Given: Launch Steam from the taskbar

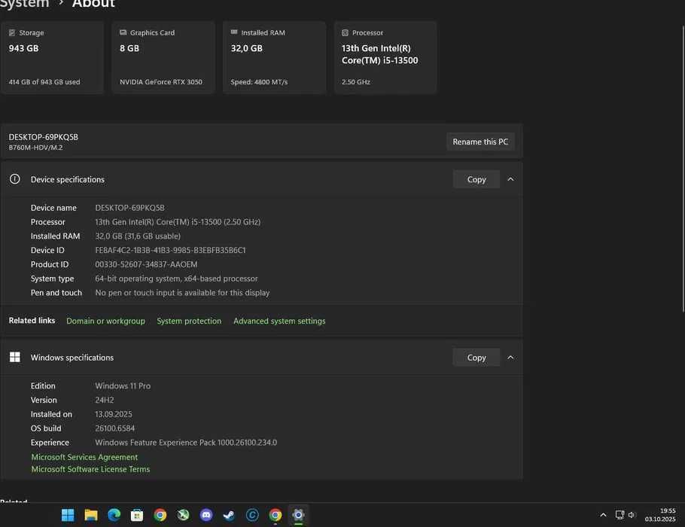Looking at the screenshot, I should click(229, 515).
